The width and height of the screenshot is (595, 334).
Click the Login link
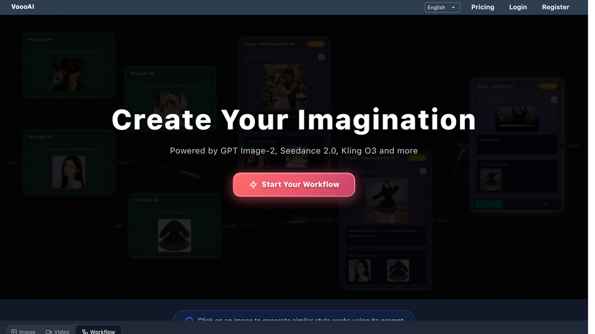(518, 7)
